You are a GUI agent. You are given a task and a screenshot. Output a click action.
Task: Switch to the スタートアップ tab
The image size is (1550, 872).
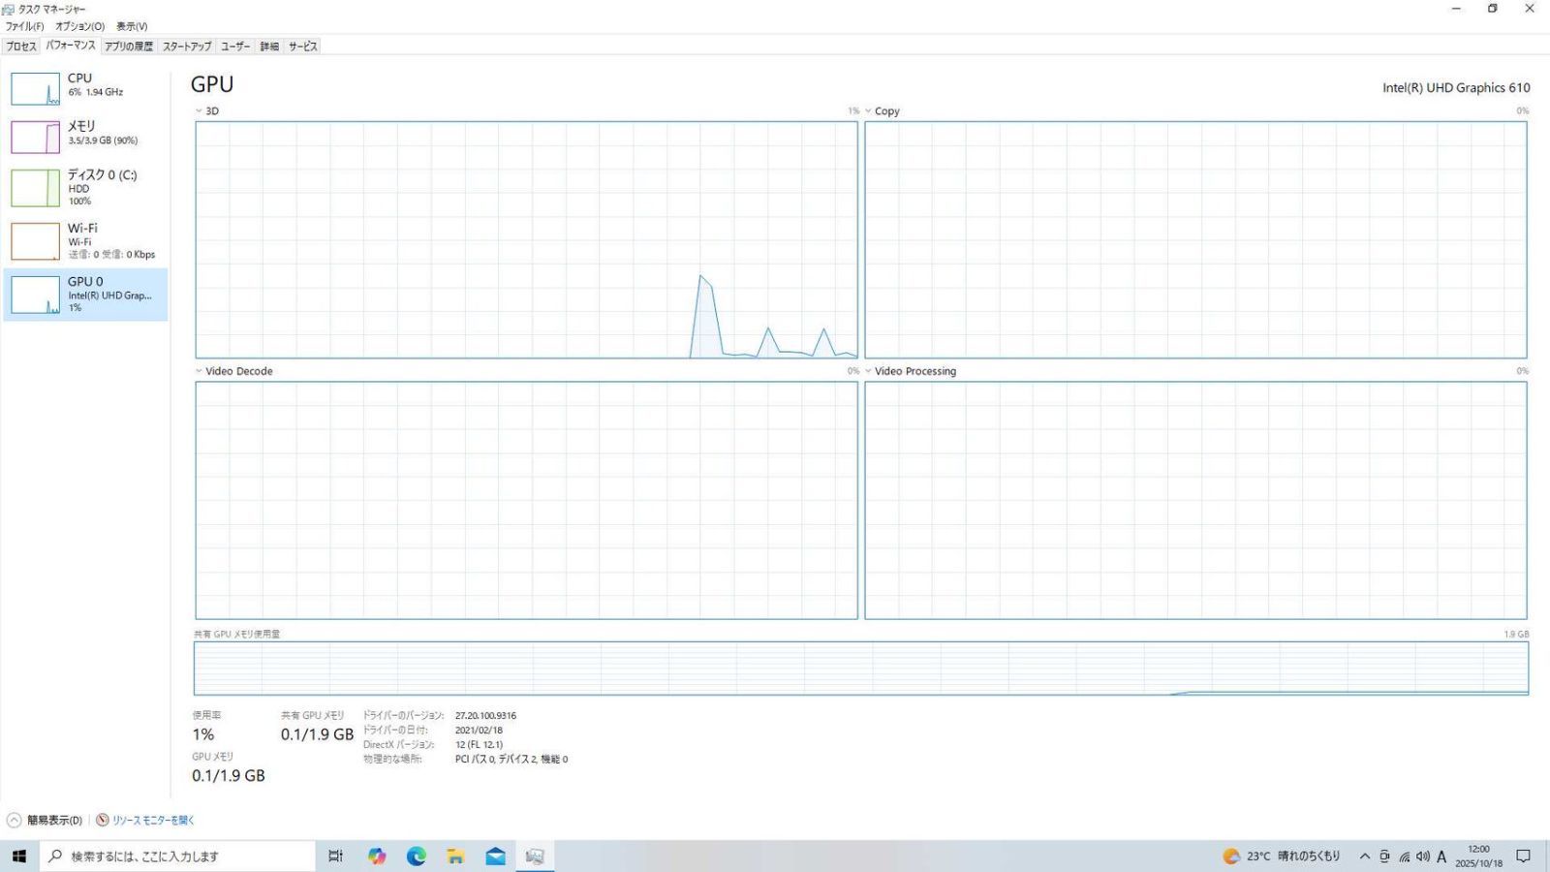point(186,47)
